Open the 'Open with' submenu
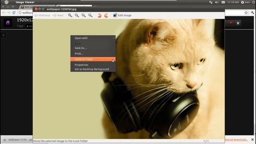 pos(93,38)
